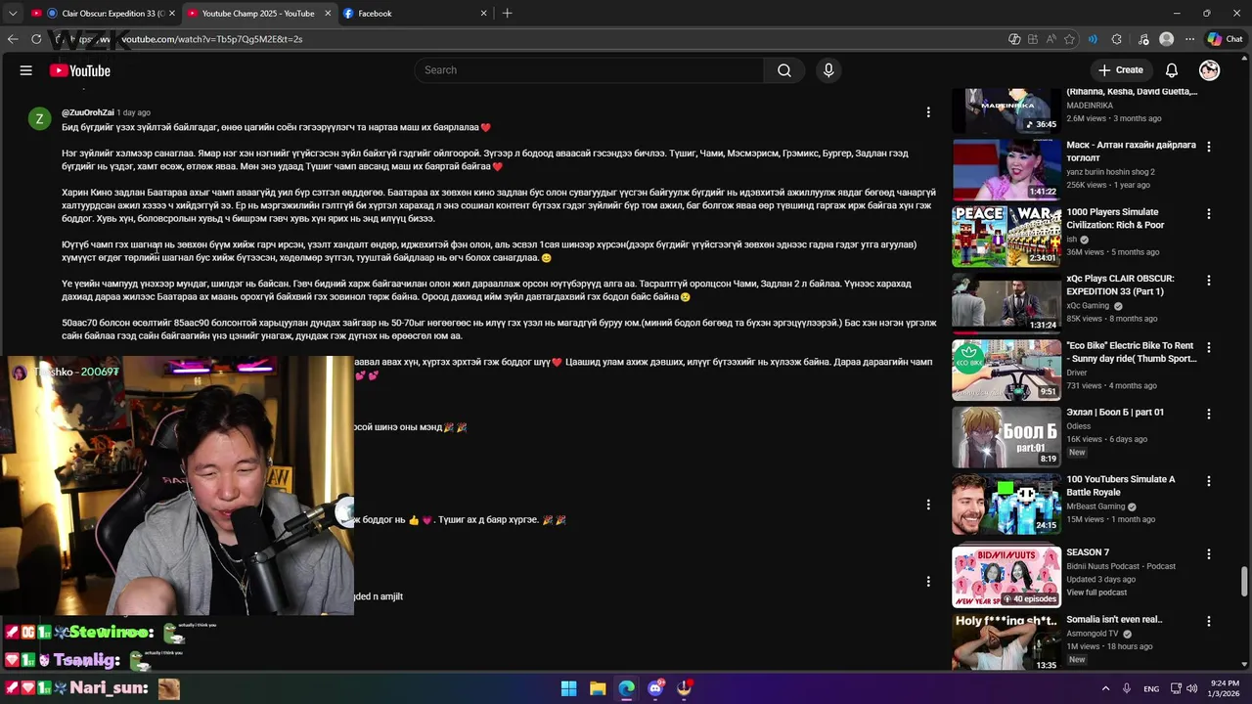Click 'View full podcast' for SEASON 7
1252x704 pixels.
1096,593
